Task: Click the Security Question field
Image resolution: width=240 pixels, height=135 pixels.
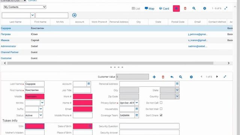Action: click(x=149, y=126)
